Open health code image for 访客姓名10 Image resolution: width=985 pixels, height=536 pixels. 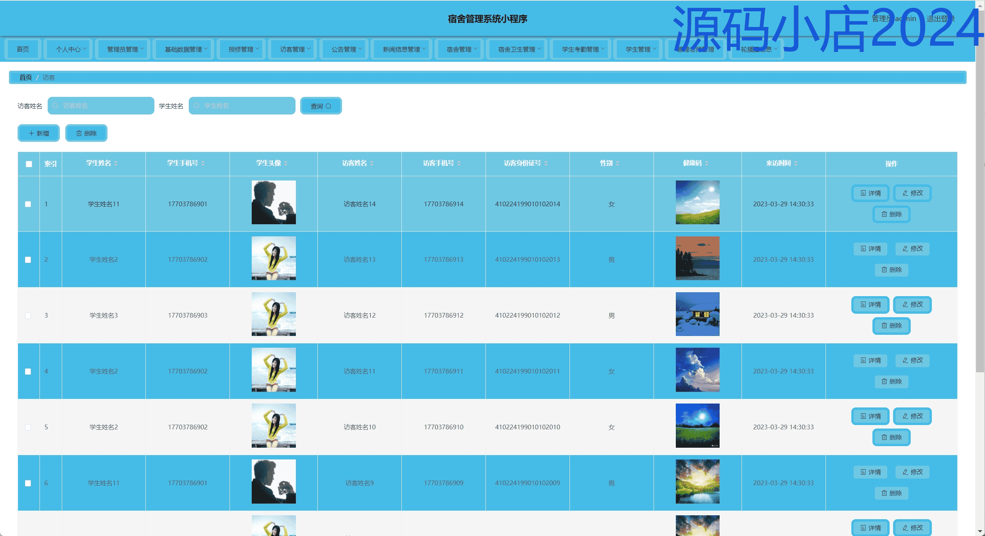tap(698, 425)
